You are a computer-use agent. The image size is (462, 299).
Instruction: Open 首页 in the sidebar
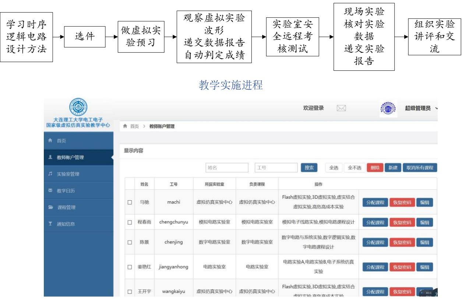62,141
